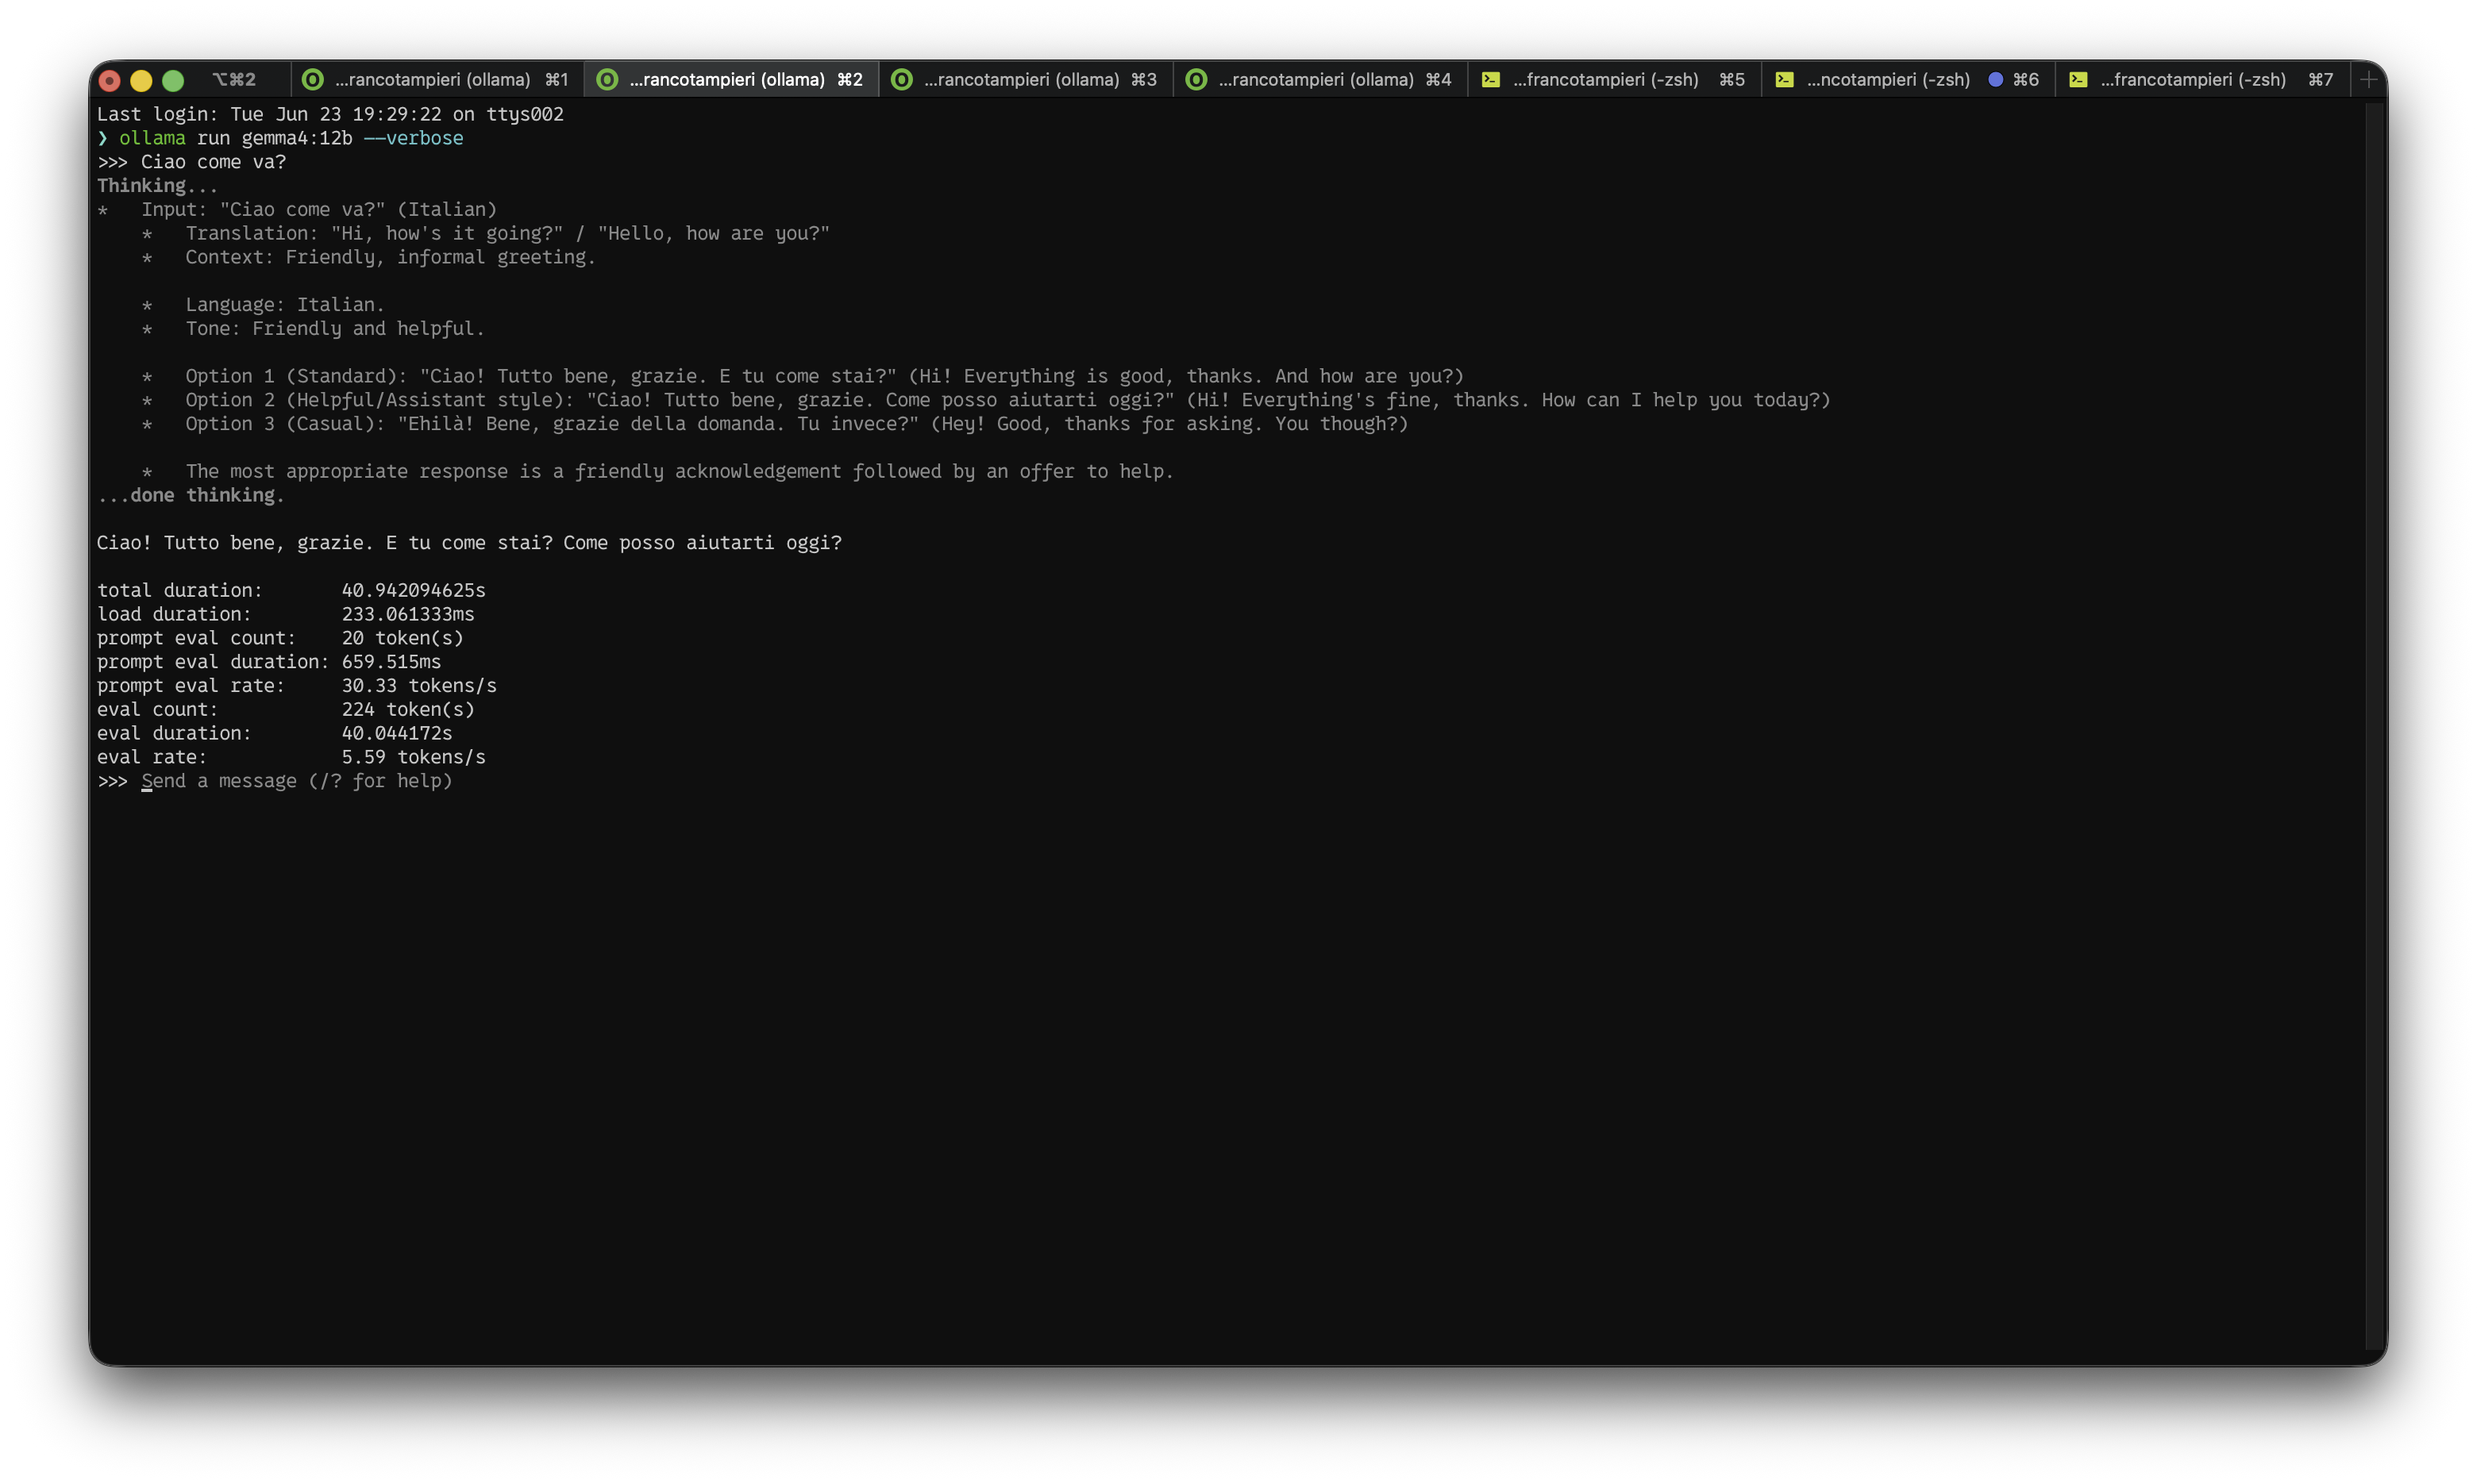The width and height of the screenshot is (2477, 1484).
Task: Click the 'Tone: Friendly and helpful.' line
Action: (x=313, y=329)
